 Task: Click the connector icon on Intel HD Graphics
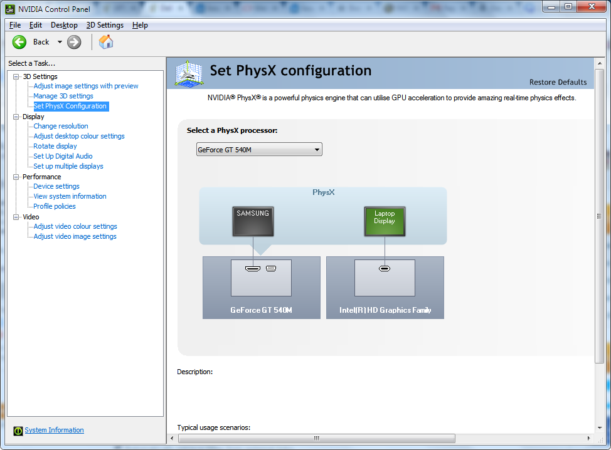tap(385, 269)
